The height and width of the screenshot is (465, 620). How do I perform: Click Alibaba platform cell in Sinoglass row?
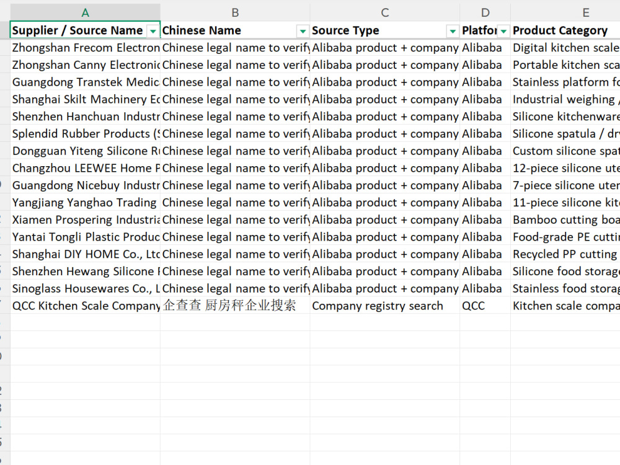point(485,289)
